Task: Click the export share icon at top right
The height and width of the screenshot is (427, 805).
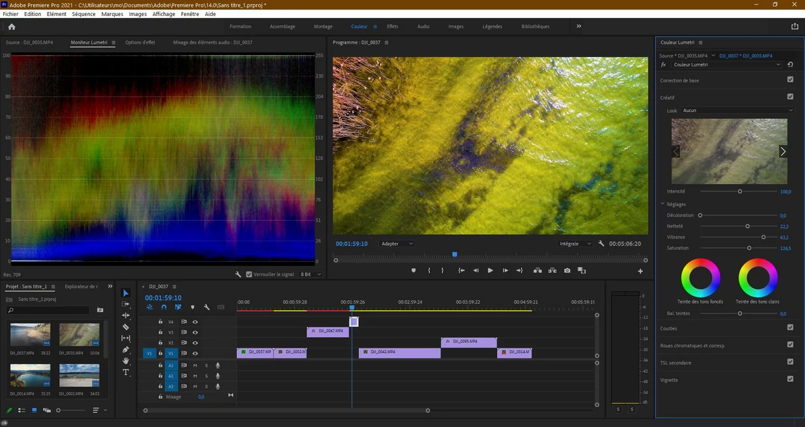Action: click(x=795, y=27)
